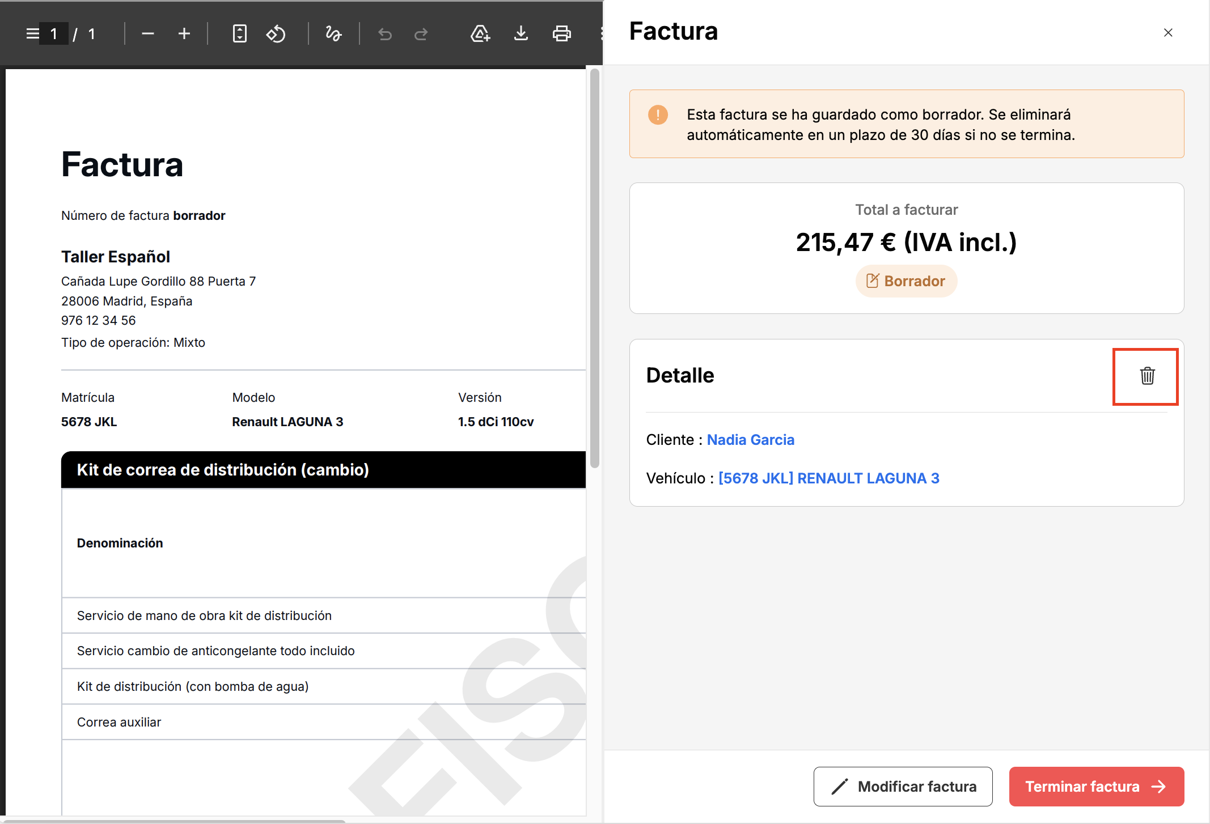
Task: Redo the last annotation
Action: click(x=421, y=35)
